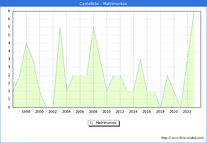
Task: Click the 2016 x-axis label
Action: (147, 112)
